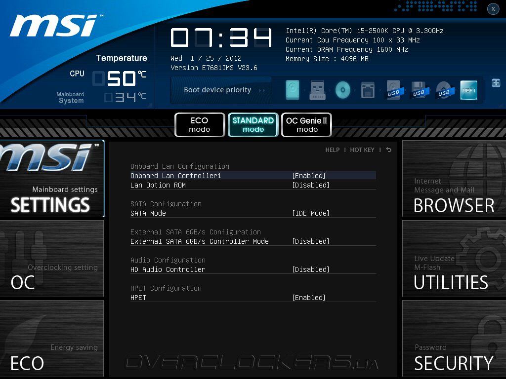This screenshot has width=506, height=379.
Task: Select the Onboard Lan Controller1 row label
Action: (x=175, y=176)
